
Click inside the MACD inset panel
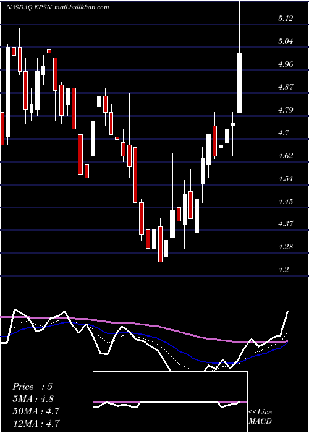click(170, 402)
